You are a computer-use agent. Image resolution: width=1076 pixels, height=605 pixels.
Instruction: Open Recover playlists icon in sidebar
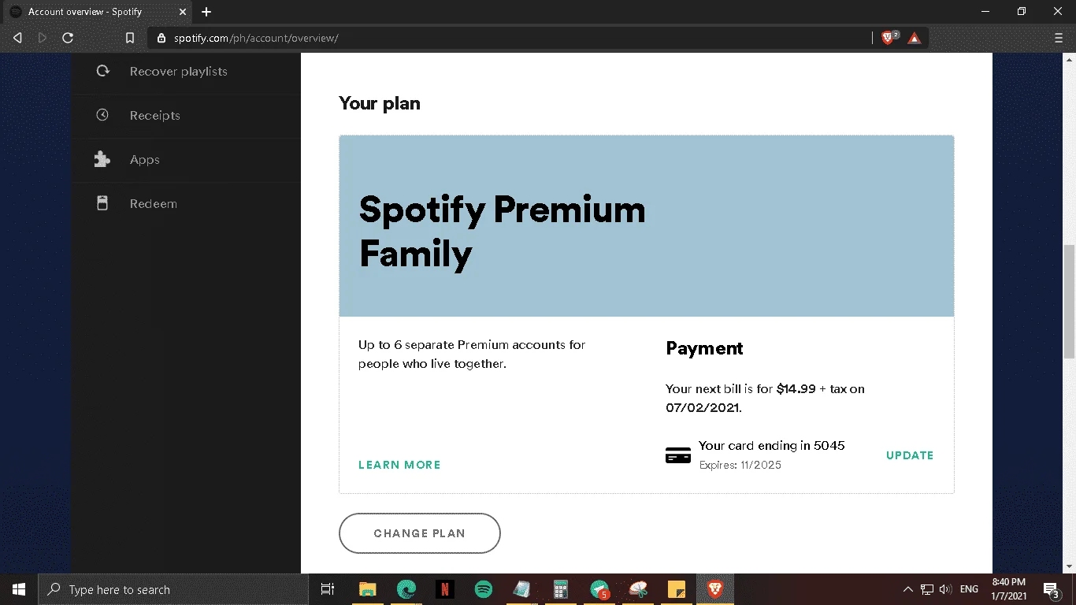pos(102,71)
